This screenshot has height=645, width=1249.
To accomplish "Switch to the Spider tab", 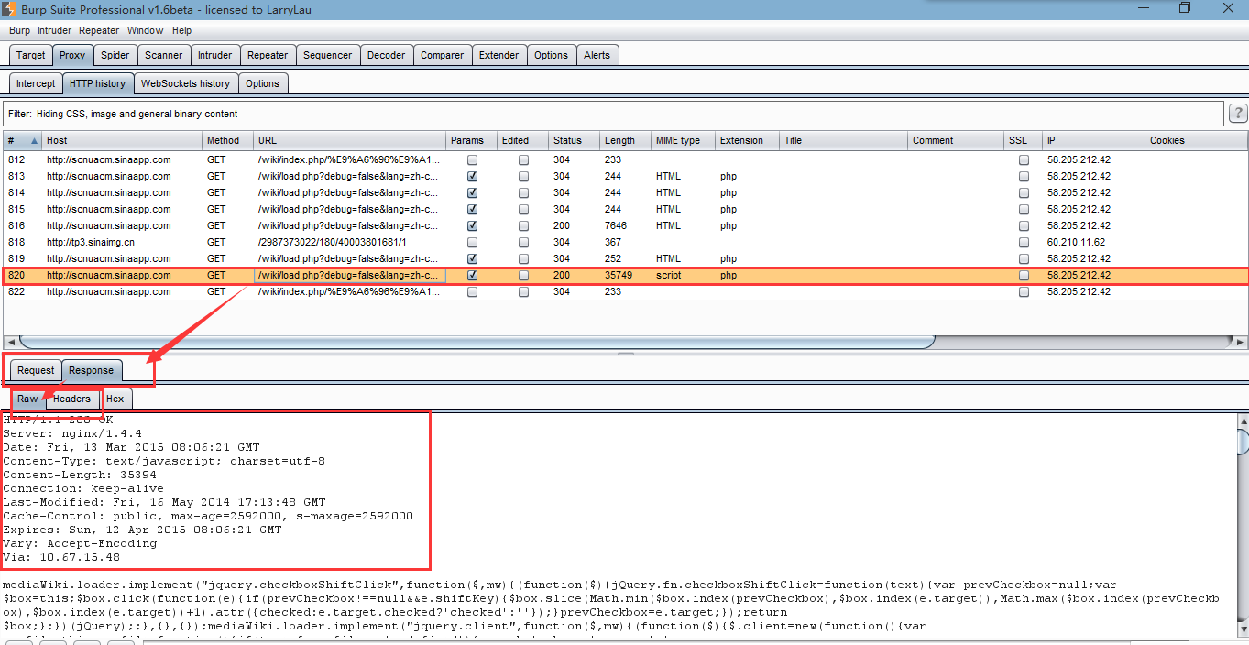I will click(x=115, y=55).
